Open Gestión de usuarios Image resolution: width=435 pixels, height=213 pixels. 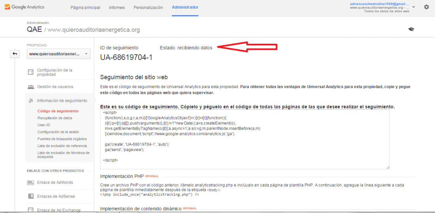click(55, 87)
